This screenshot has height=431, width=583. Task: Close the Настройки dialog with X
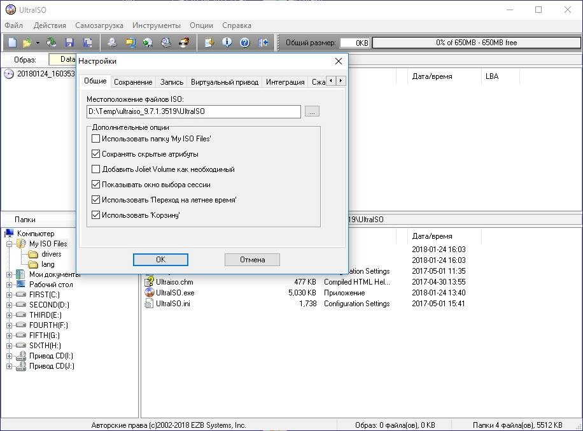coord(339,61)
